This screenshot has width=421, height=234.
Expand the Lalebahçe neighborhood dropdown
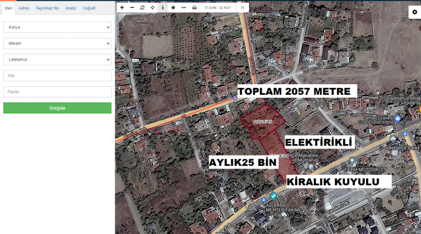57,60
